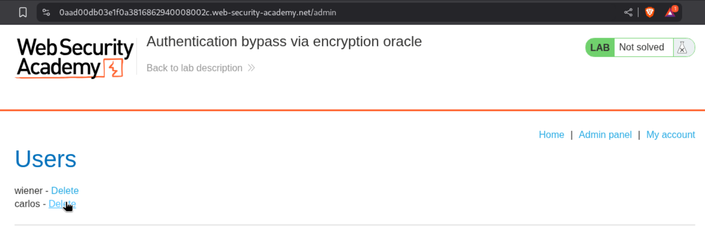Viewport: 705px width, 234px height.
Task: Open the Home navigation link
Action: 551,135
